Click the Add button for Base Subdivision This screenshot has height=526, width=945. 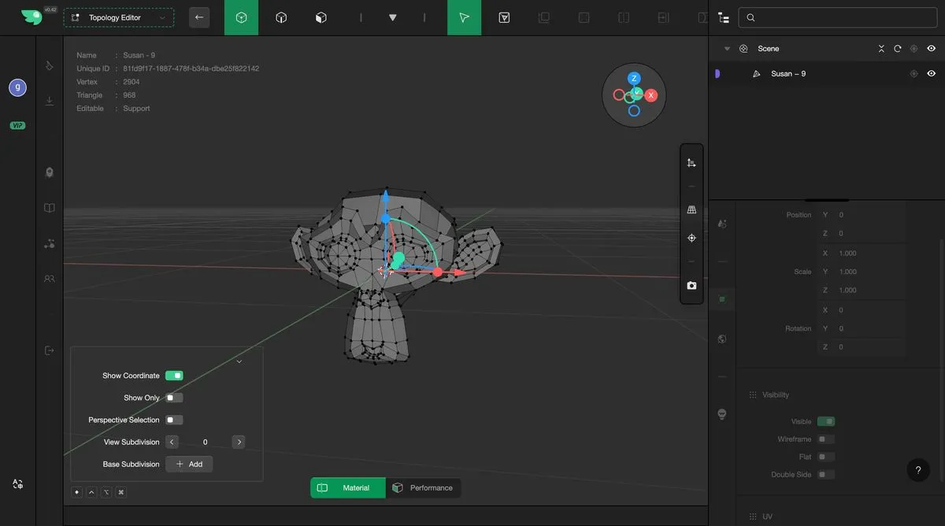[x=189, y=464]
